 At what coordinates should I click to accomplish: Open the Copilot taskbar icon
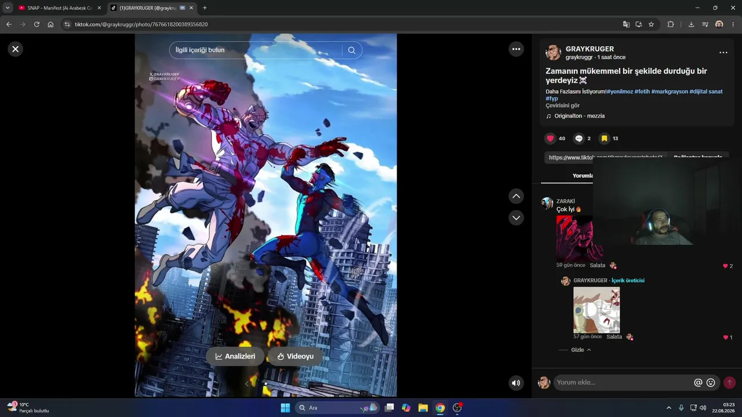406,408
